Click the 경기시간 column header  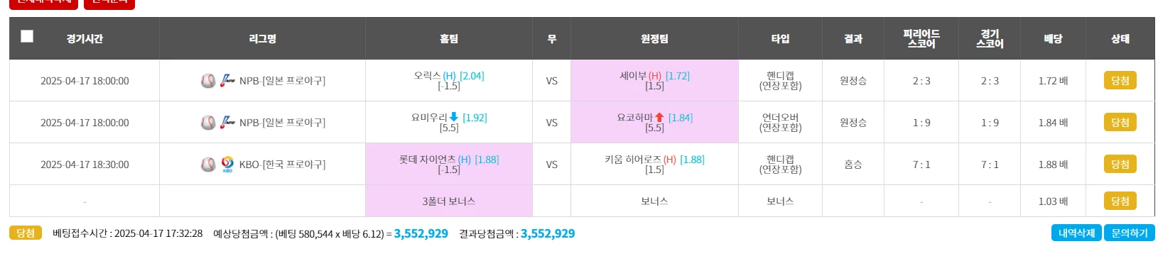85,38
